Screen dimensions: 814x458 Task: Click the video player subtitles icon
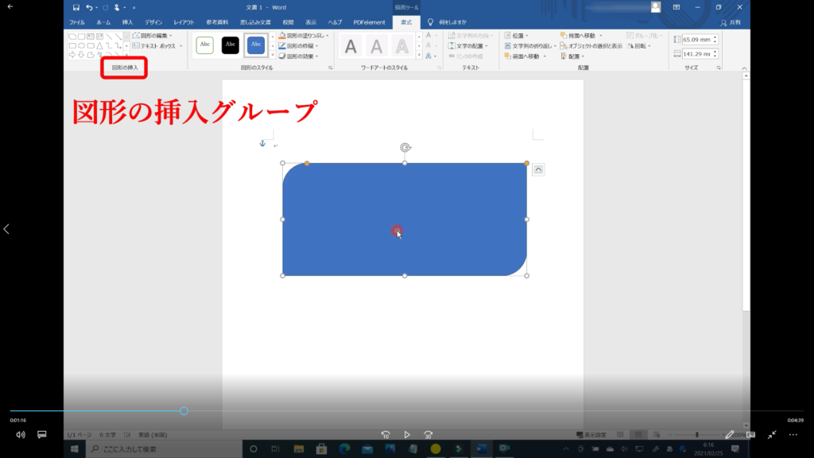(x=42, y=435)
